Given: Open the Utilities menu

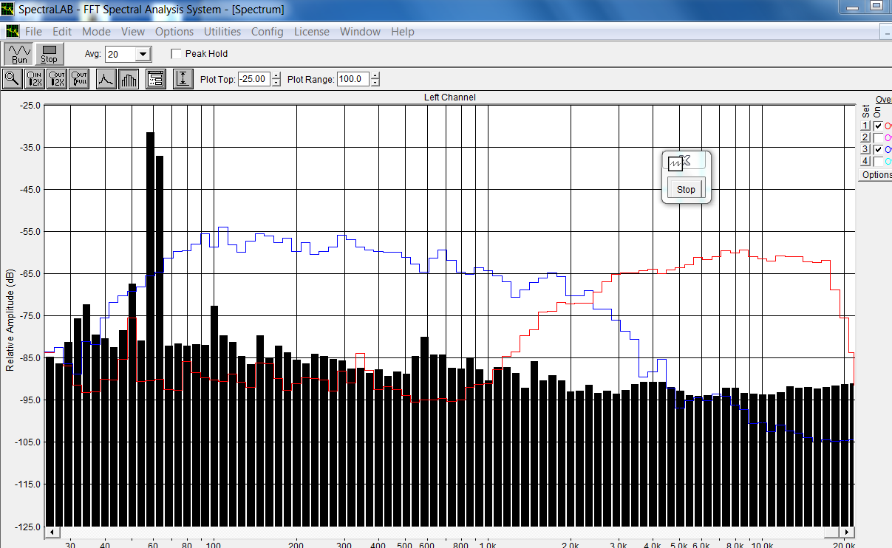Looking at the screenshot, I should (x=222, y=32).
